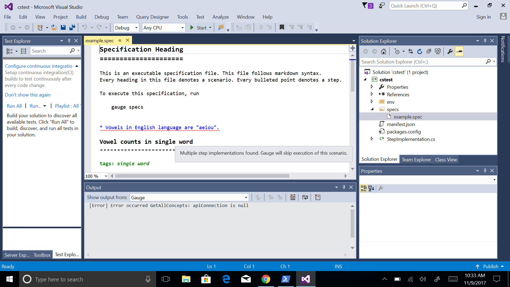Pin the example.spec tab
Image resolution: width=510 pixels, height=287 pixels.
click(x=120, y=40)
